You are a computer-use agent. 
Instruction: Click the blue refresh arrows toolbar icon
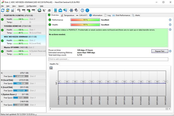[x=3, y=10]
